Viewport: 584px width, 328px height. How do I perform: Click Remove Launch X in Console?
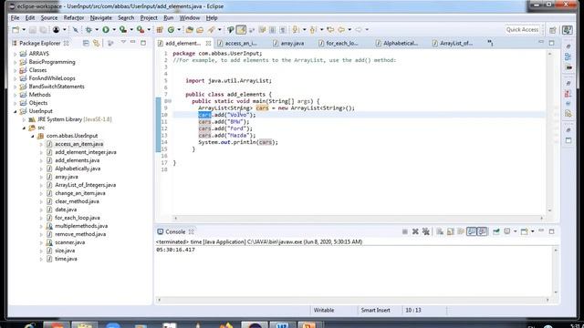415,231
